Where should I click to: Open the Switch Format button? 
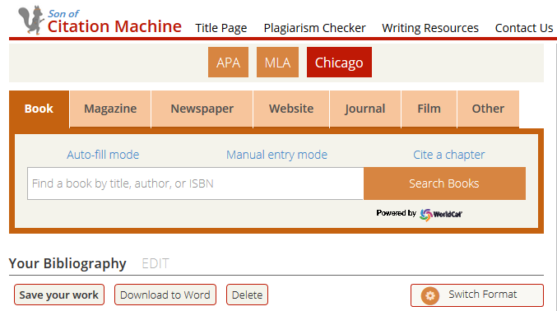pos(477,295)
